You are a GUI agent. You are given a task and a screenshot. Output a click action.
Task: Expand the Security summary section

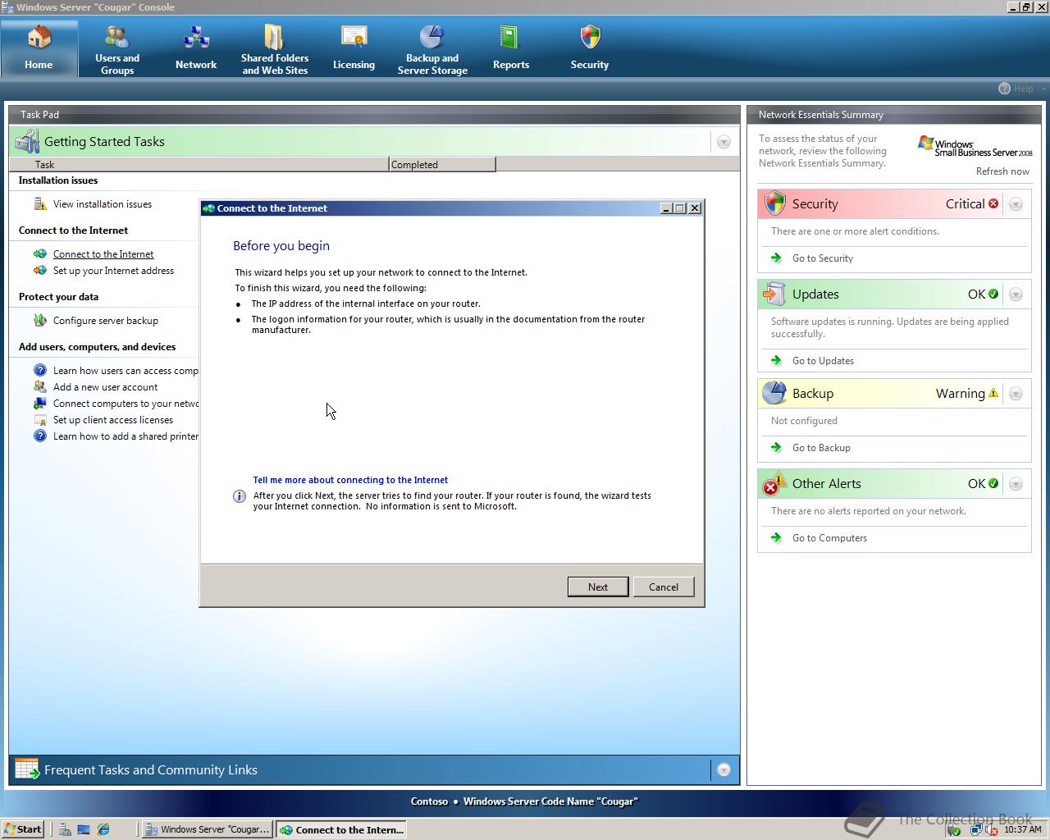coord(1016,204)
